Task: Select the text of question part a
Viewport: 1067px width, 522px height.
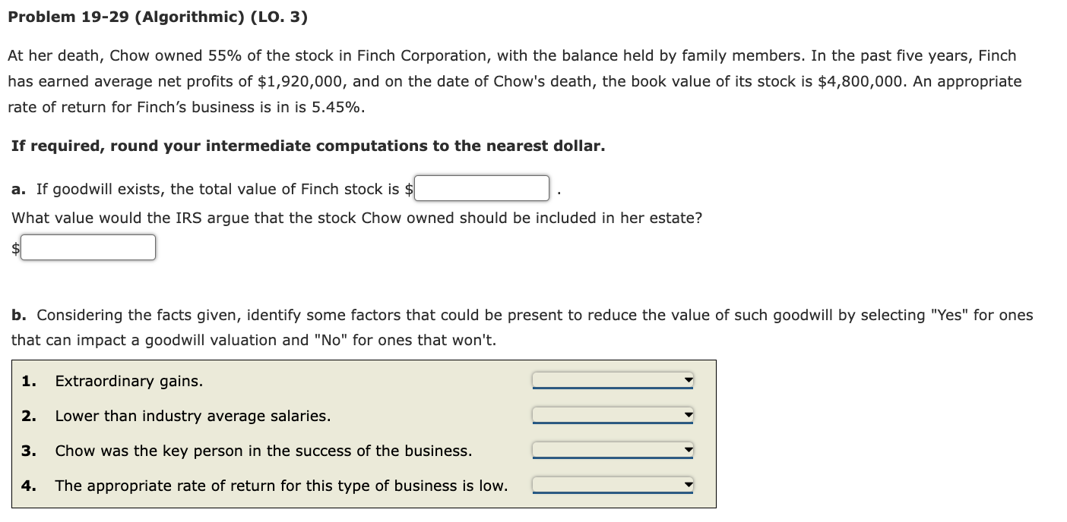Action: pyautogui.click(x=209, y=189)
